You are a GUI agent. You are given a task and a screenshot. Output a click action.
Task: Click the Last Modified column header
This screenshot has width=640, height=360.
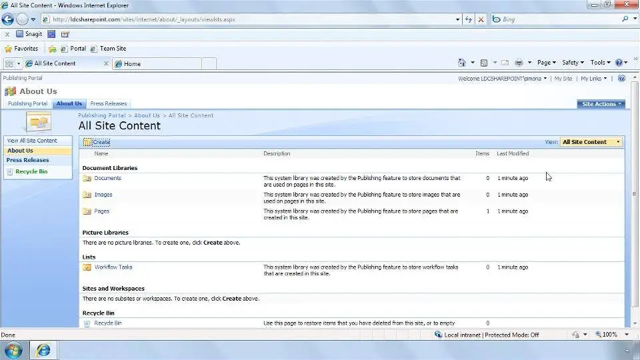pyautogui.click(x=513, y=153)
